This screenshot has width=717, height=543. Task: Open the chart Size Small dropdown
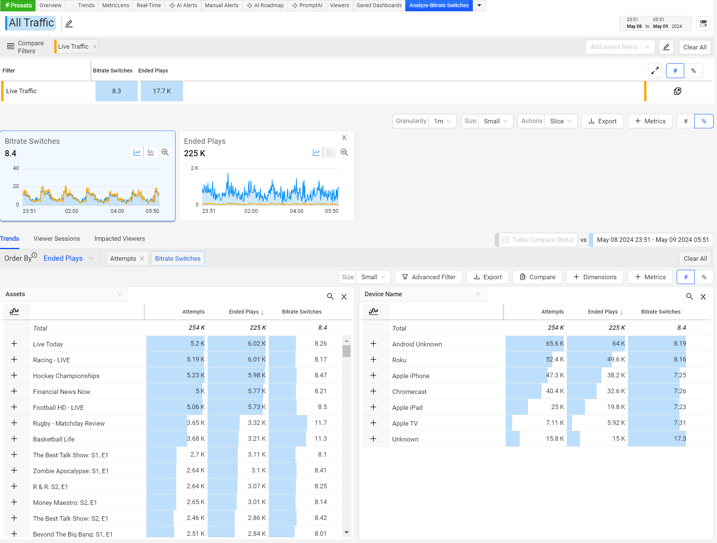pyautogui.click(x=495, y=121)
